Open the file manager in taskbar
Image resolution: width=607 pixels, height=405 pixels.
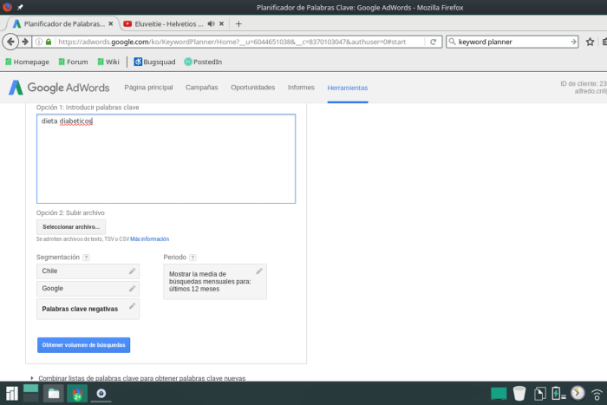[54, 394]
